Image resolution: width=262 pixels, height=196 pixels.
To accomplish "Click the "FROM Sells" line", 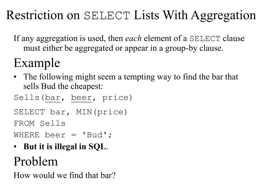I will pos(40,124).
